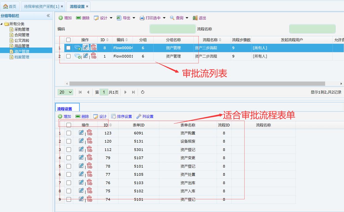Go to the next page using the pagination arrow
The image size is (344, 212).
(x=125, y=92)
